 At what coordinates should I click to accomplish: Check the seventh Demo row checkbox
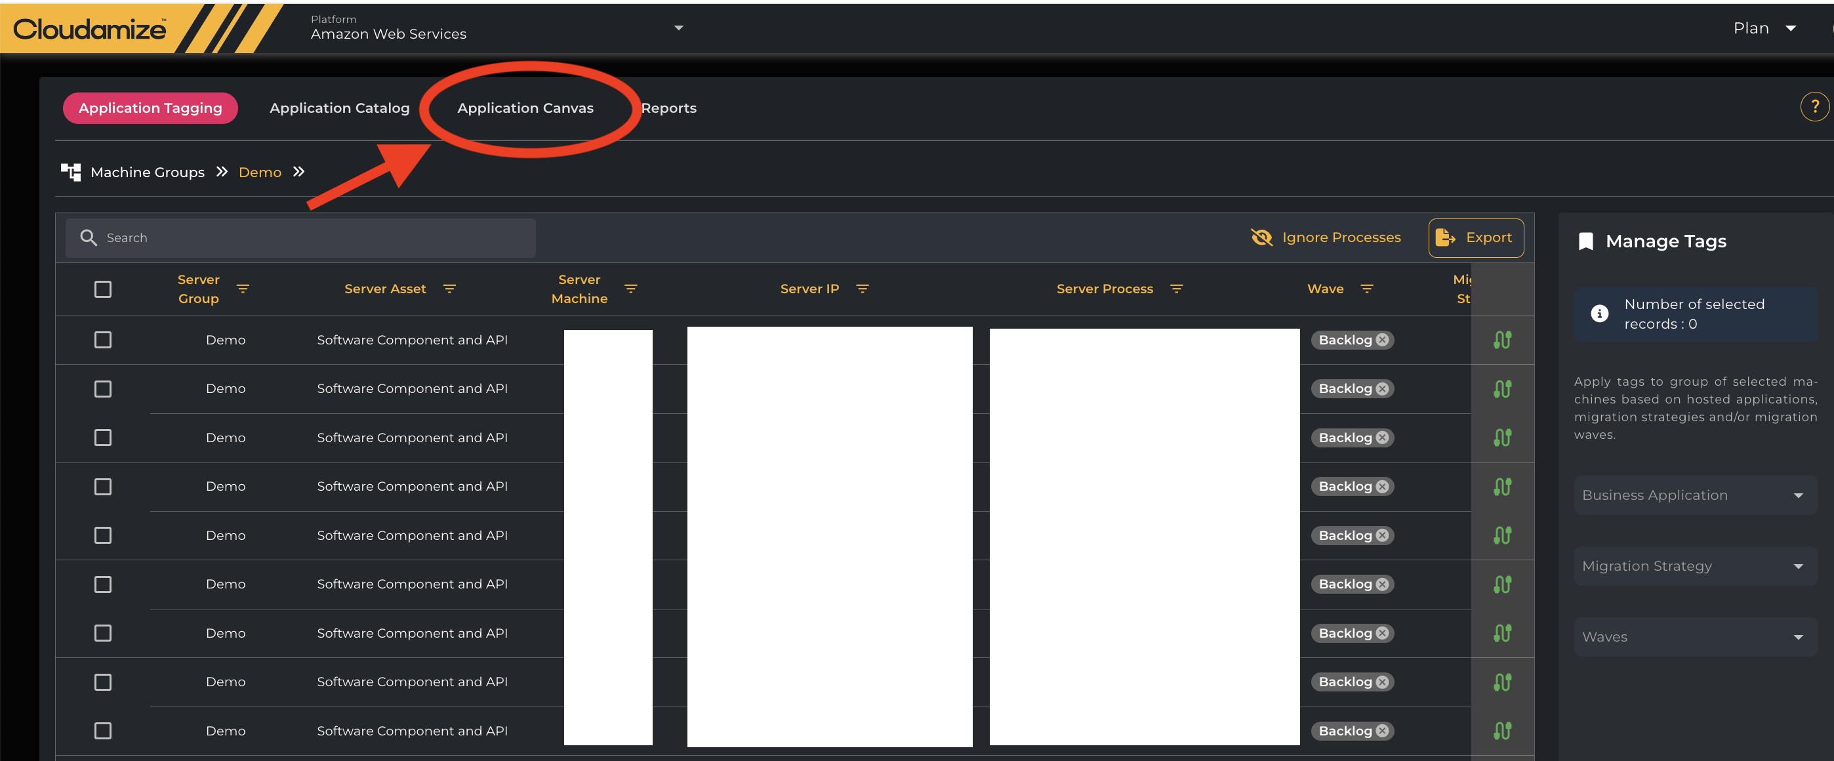(x=103, y=634)
